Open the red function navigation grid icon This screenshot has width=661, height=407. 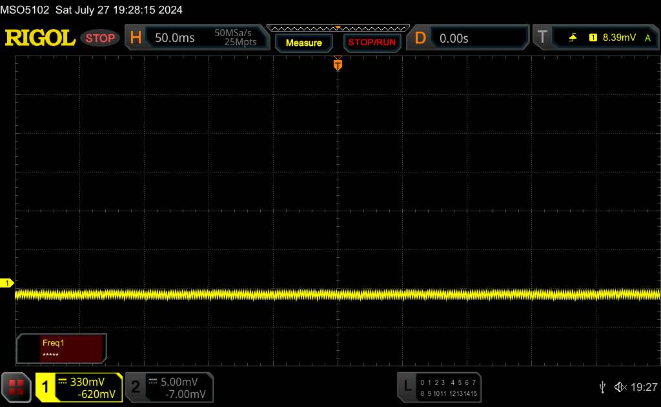coord(17,387)
